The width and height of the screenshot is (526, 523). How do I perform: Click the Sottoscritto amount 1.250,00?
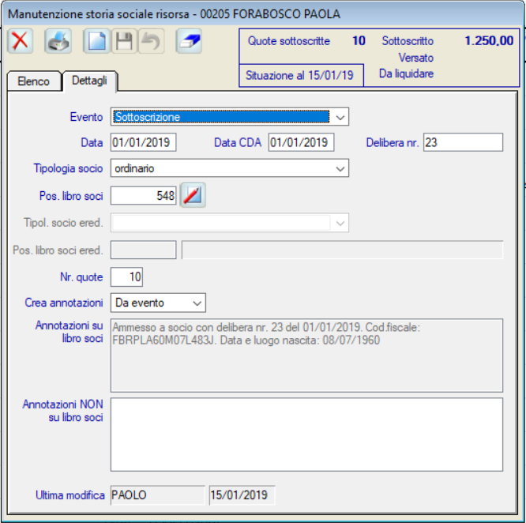click(489, 41)
